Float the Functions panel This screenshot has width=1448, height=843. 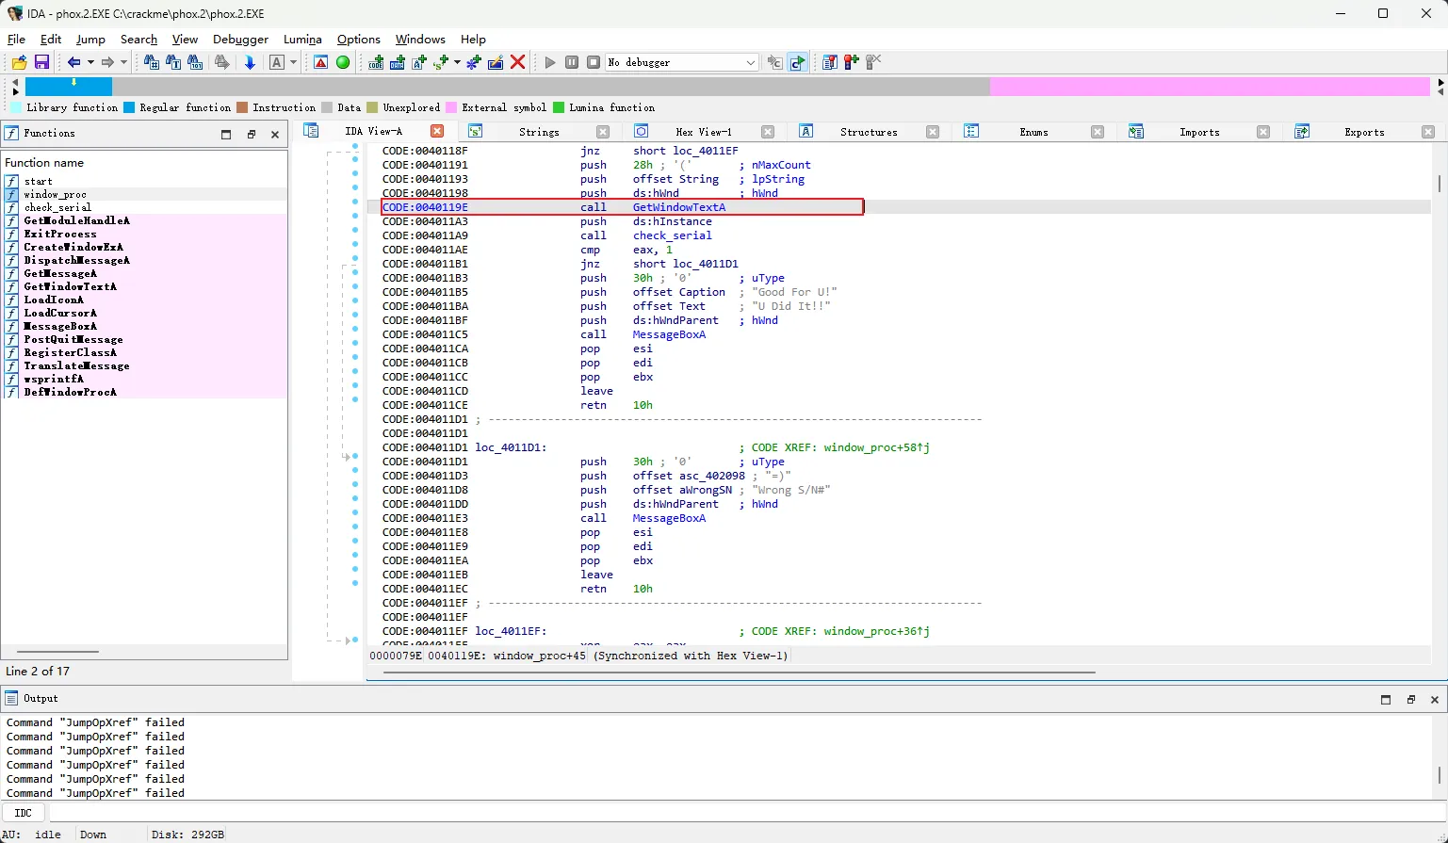pos(251,135)
